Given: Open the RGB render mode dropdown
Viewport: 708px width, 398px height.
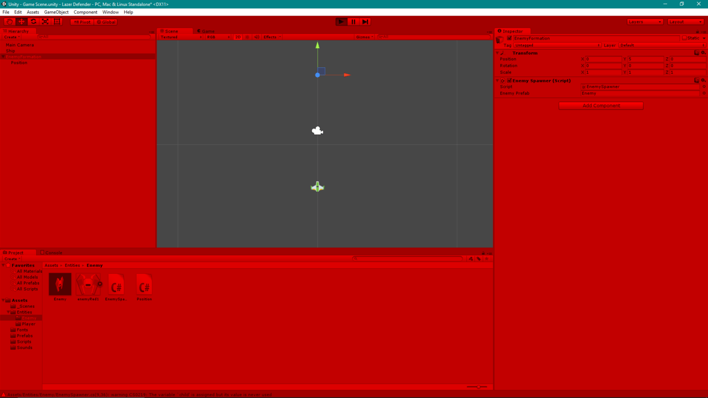Looking at the screenshot, I should click(x=218, y=37).
